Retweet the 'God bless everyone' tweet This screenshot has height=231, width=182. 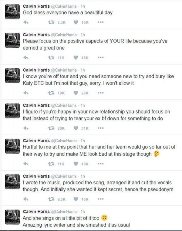51,22
